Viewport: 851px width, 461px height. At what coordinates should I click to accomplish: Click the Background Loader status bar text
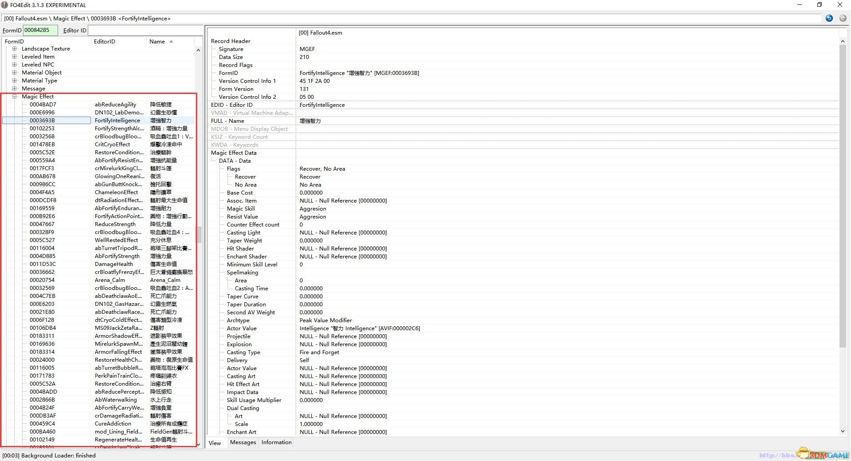(x=49, y=456)
